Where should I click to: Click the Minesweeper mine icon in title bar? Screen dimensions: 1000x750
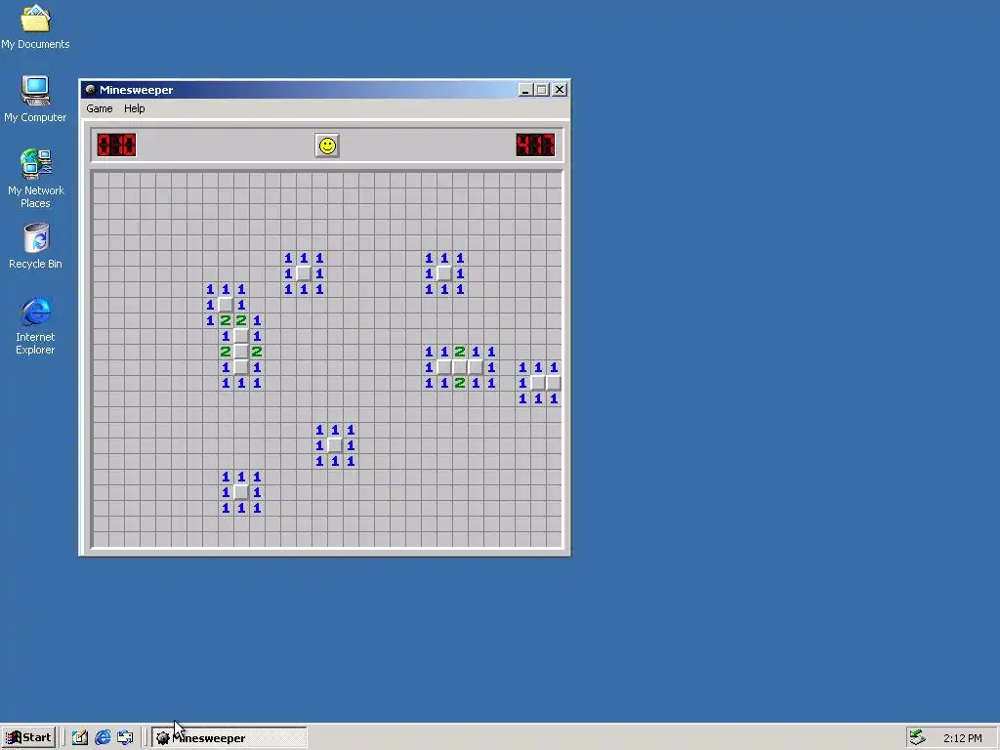pos(90,90)
